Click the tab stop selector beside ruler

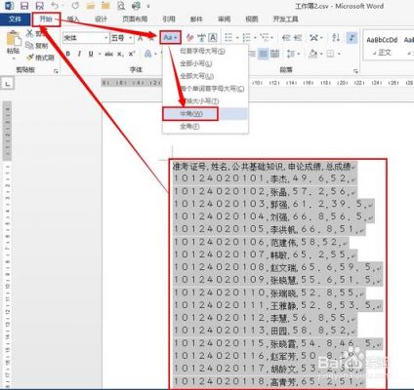tap(8, 84)
